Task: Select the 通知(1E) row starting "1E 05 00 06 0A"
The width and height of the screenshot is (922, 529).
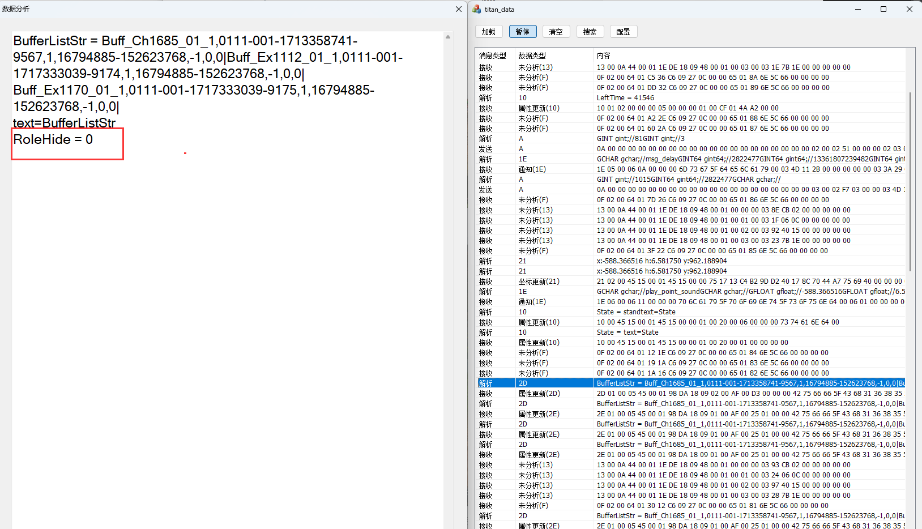Action: click(691, 169)
